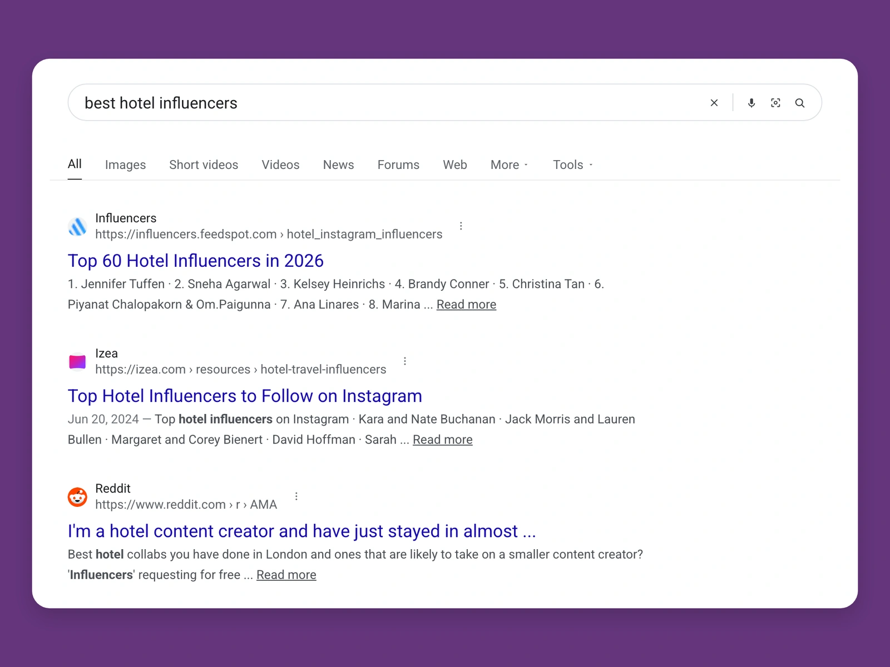Open the Reddit 'I'm a hotel content creator' result

tap(301, 531)
